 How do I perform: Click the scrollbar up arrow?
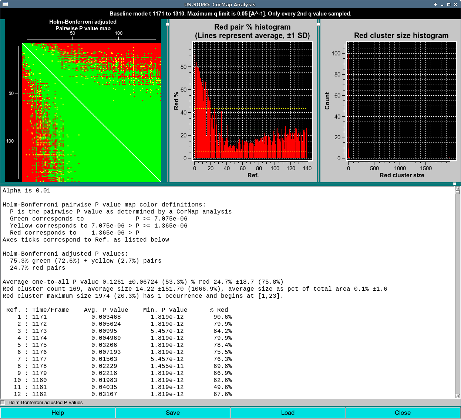pos(457,189)
